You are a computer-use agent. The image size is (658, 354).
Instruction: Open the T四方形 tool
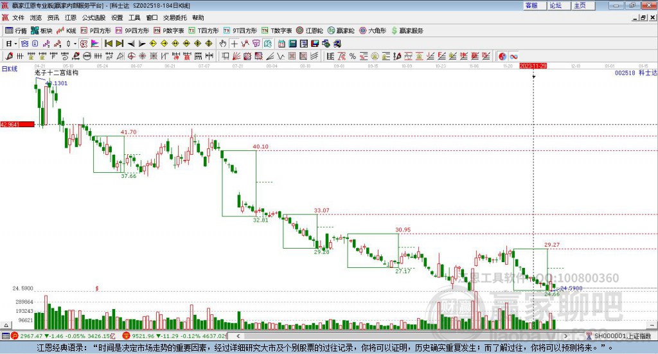204,31
